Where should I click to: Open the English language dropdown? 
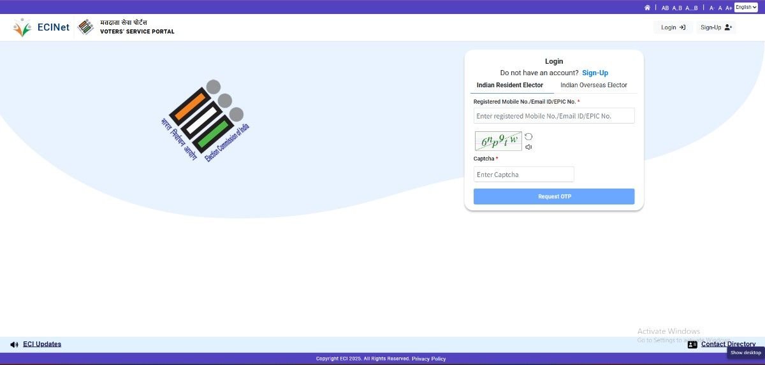(745, 8)
